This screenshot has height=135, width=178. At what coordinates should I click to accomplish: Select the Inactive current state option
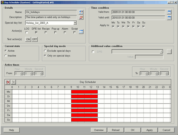[6, 55]
